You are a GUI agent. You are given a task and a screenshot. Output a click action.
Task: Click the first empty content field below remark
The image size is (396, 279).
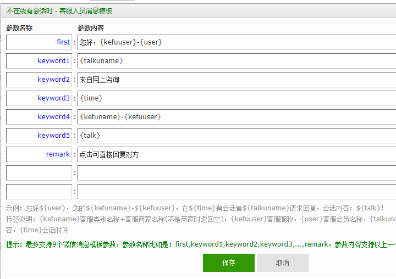click(237, 173)
